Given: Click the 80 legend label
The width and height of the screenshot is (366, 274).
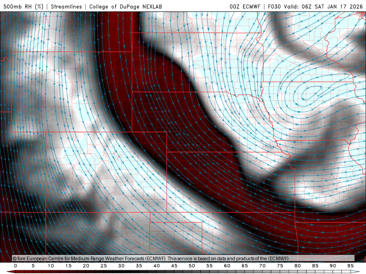Looking at the screenshot, I should [298, 266].
